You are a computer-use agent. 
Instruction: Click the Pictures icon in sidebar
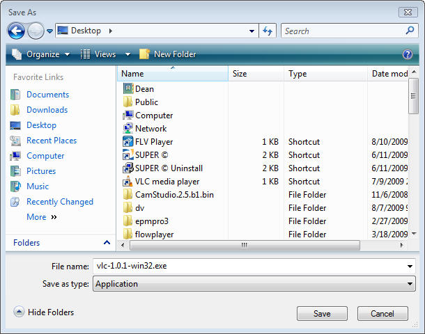15,171
